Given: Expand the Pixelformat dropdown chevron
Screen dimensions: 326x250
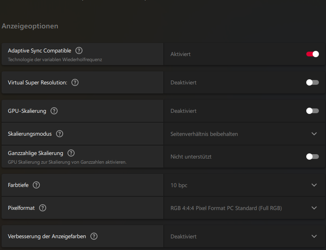Looking at the screenshot, I should pos(314,208).
